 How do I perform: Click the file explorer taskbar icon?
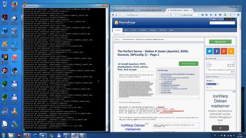(11, 135)
